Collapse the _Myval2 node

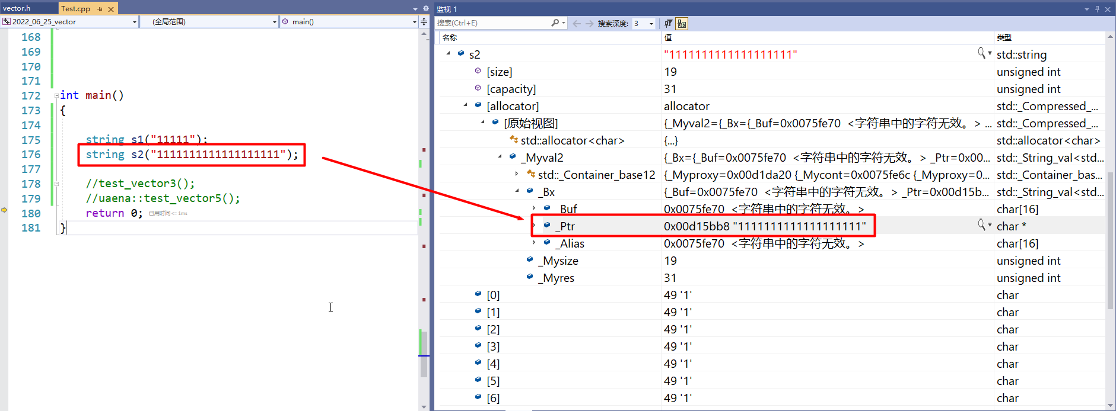500,156
